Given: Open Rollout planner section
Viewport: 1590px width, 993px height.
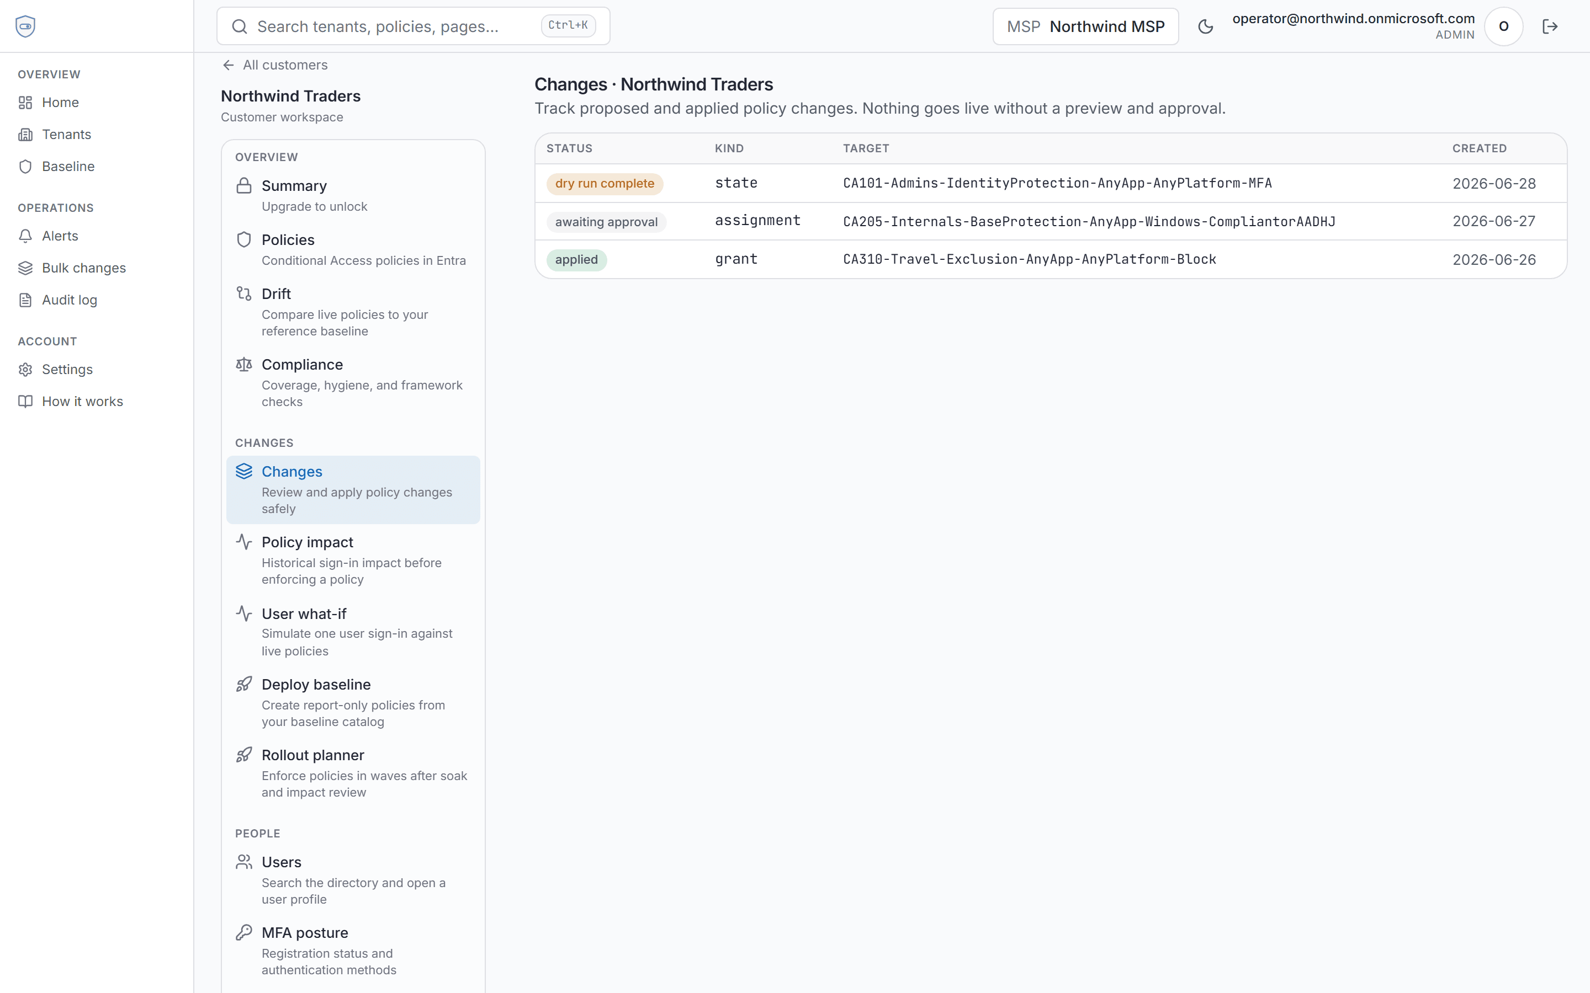Looking at the screenshot, I should pyautogui.click(x=353, y=773).
